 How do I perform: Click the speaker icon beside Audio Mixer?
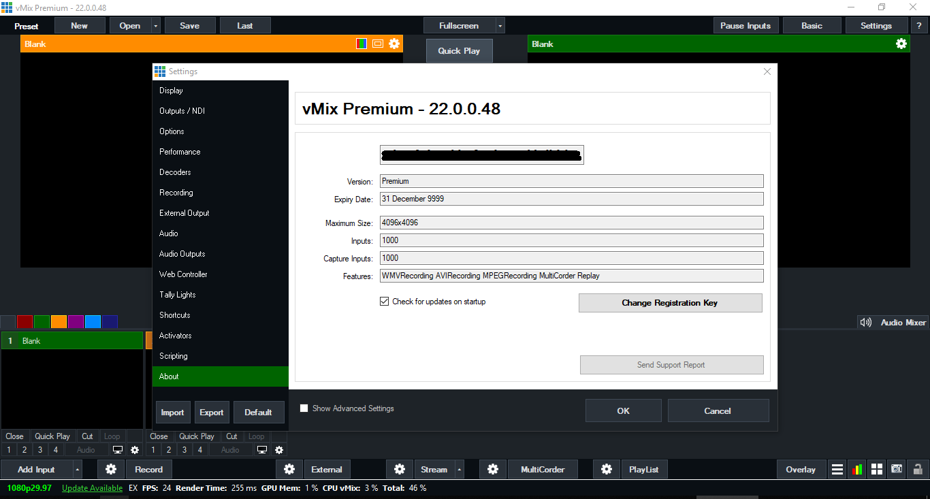(866, 323)
